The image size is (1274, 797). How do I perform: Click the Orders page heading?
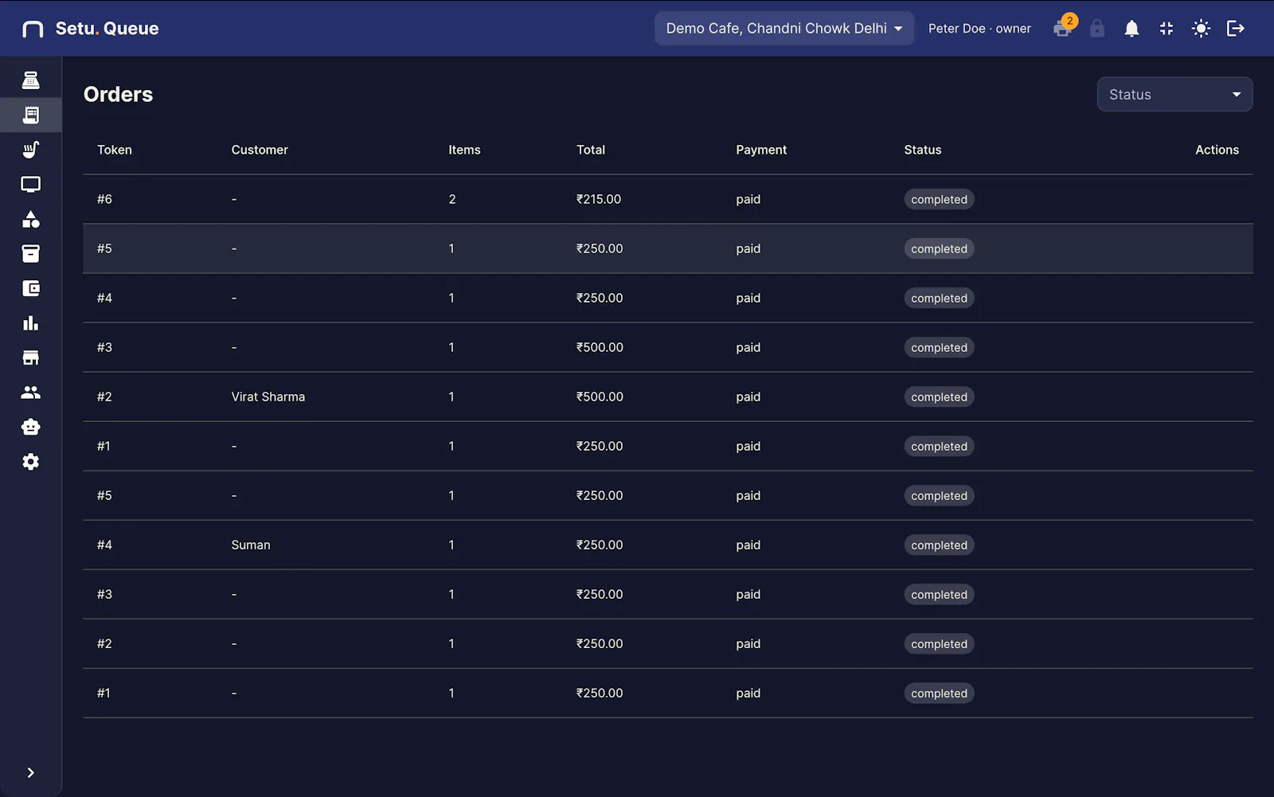click(x=118, y=94)
